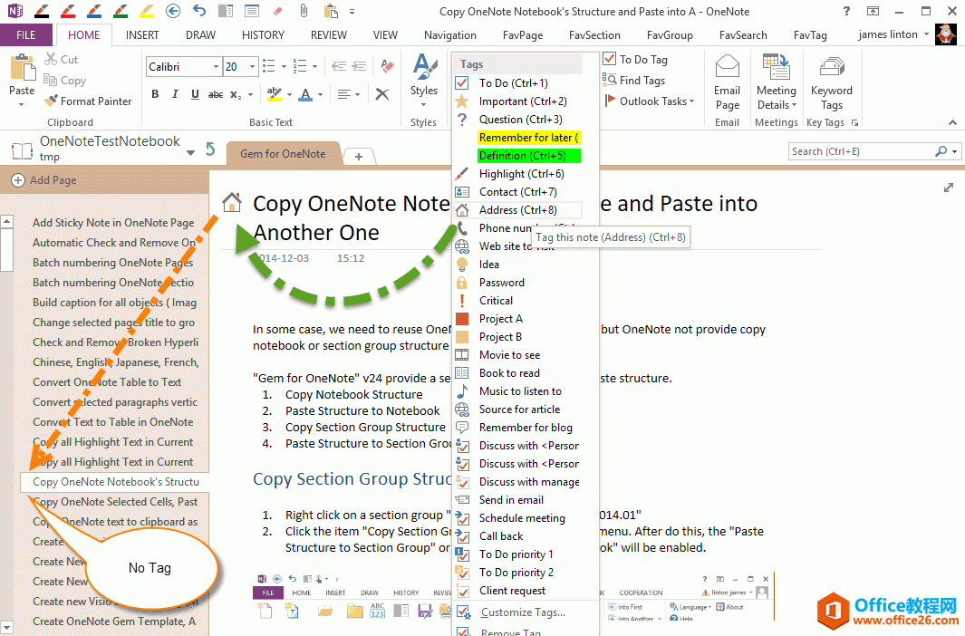The height and width of the screenshot is (636, 965).
Task: Click the Dock to Desktop icon
Action: coord(226,11)
